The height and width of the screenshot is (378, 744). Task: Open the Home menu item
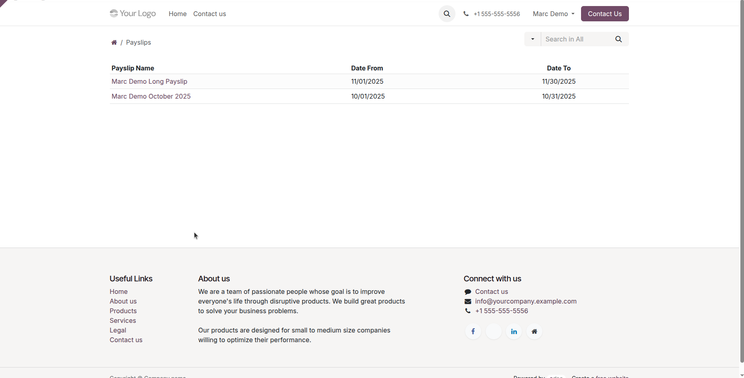[x=177, y=14]
